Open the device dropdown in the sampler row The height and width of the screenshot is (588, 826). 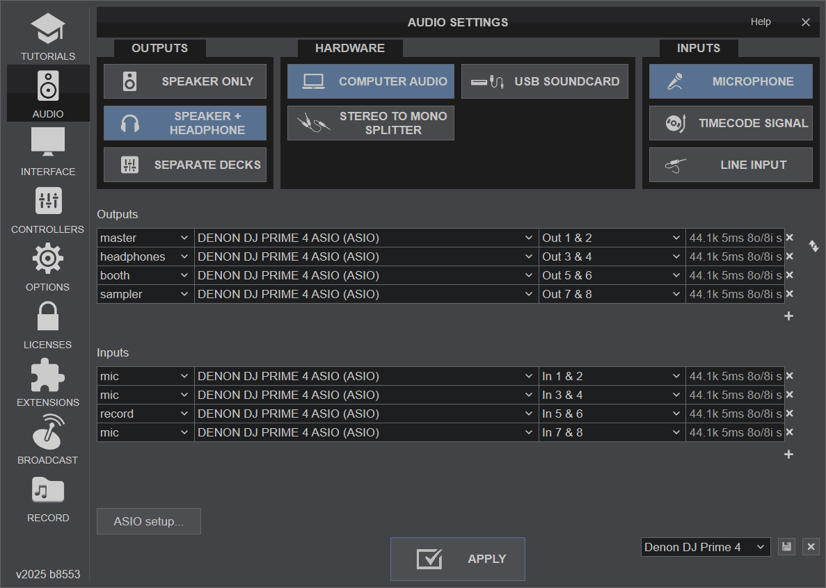(x=367, y=294)
